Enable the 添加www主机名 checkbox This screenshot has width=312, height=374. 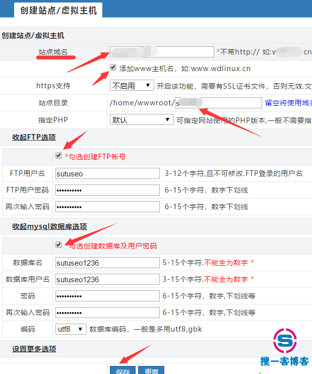[113, 68]
